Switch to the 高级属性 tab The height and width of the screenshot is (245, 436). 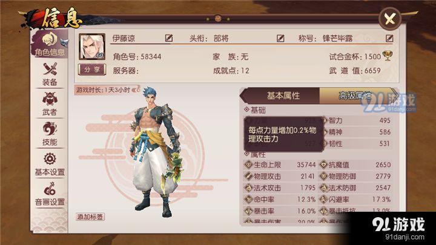357,96
